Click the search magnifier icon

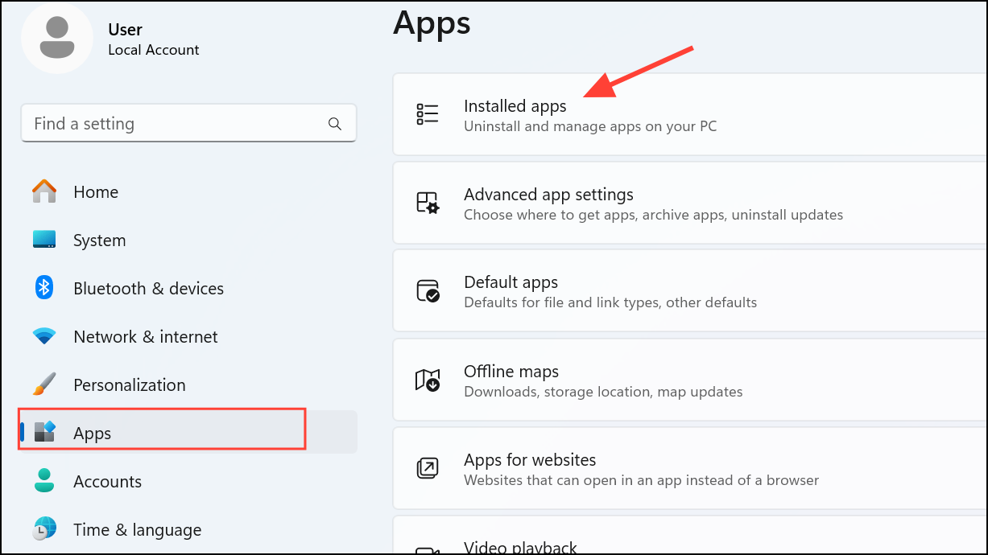pyautogui.click(x=335, y=124)
